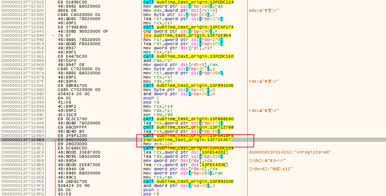Screen dimensions: 386x196
Task: Select address 000000013F715981
Action: click(23, 86)
